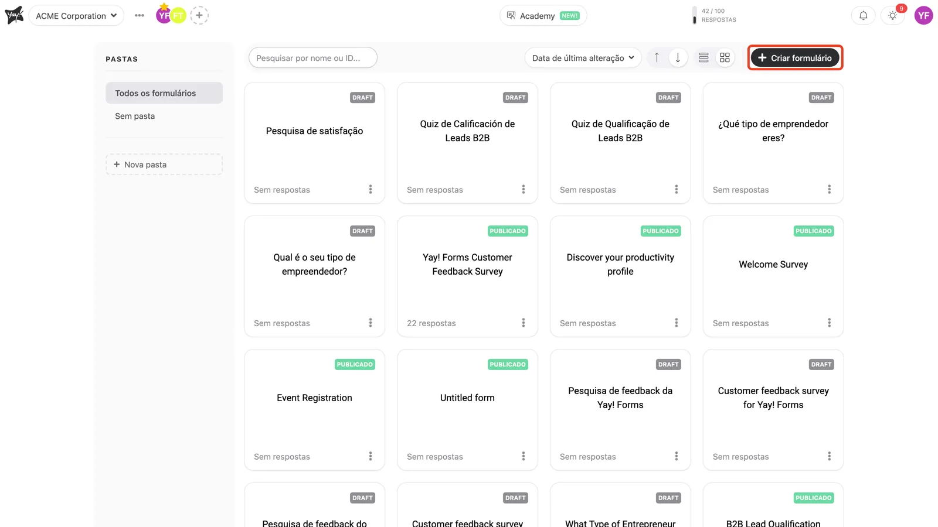Open the notifications bell
938x527 pixels.
coord(863,16)
